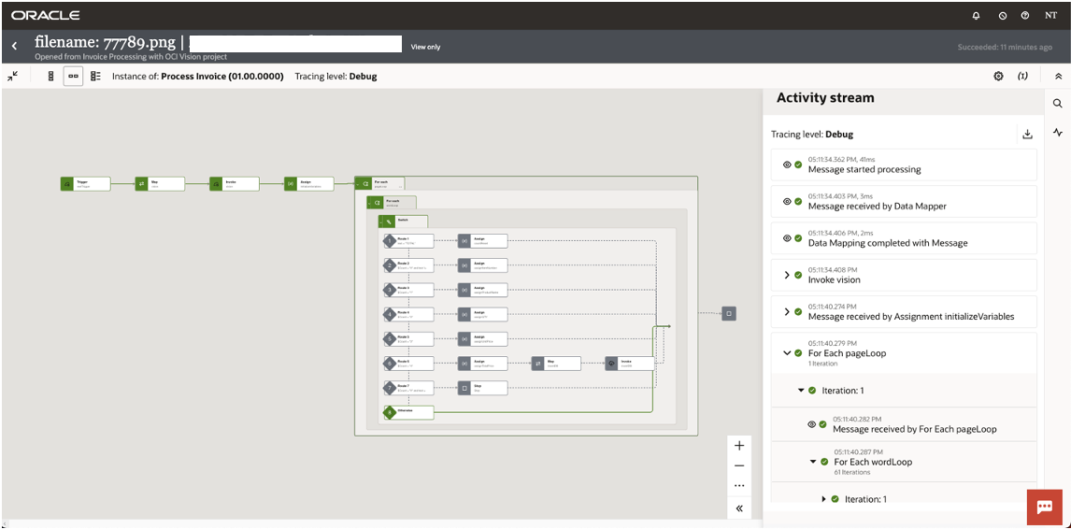The image size is (1071, 529).
Task: Download the activity stream
Action: point(1027,134)
